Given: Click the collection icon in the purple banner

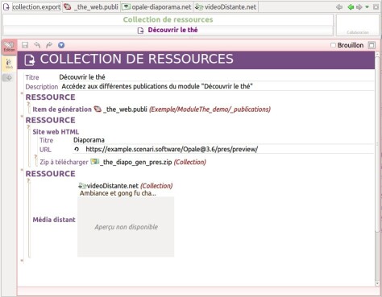Looking at the screenshot, I should (x=30, y=60).
